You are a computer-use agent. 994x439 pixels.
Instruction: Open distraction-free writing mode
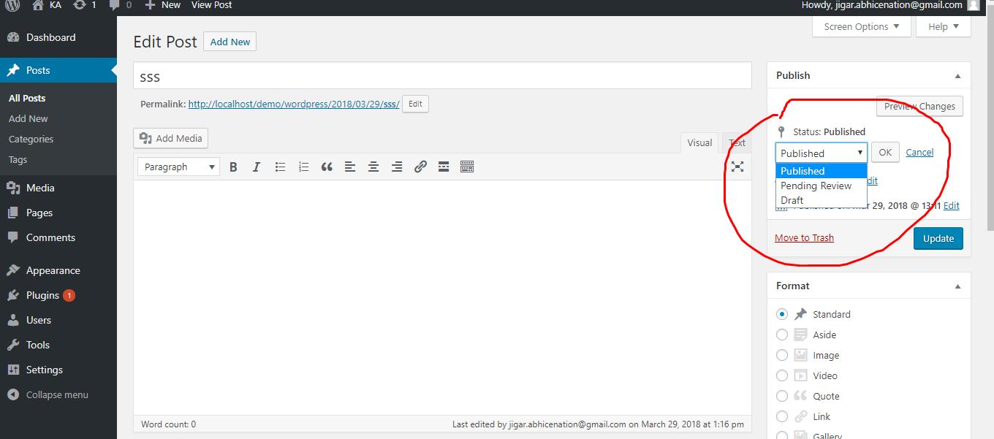pyautogui.click(x=737, y=167)
